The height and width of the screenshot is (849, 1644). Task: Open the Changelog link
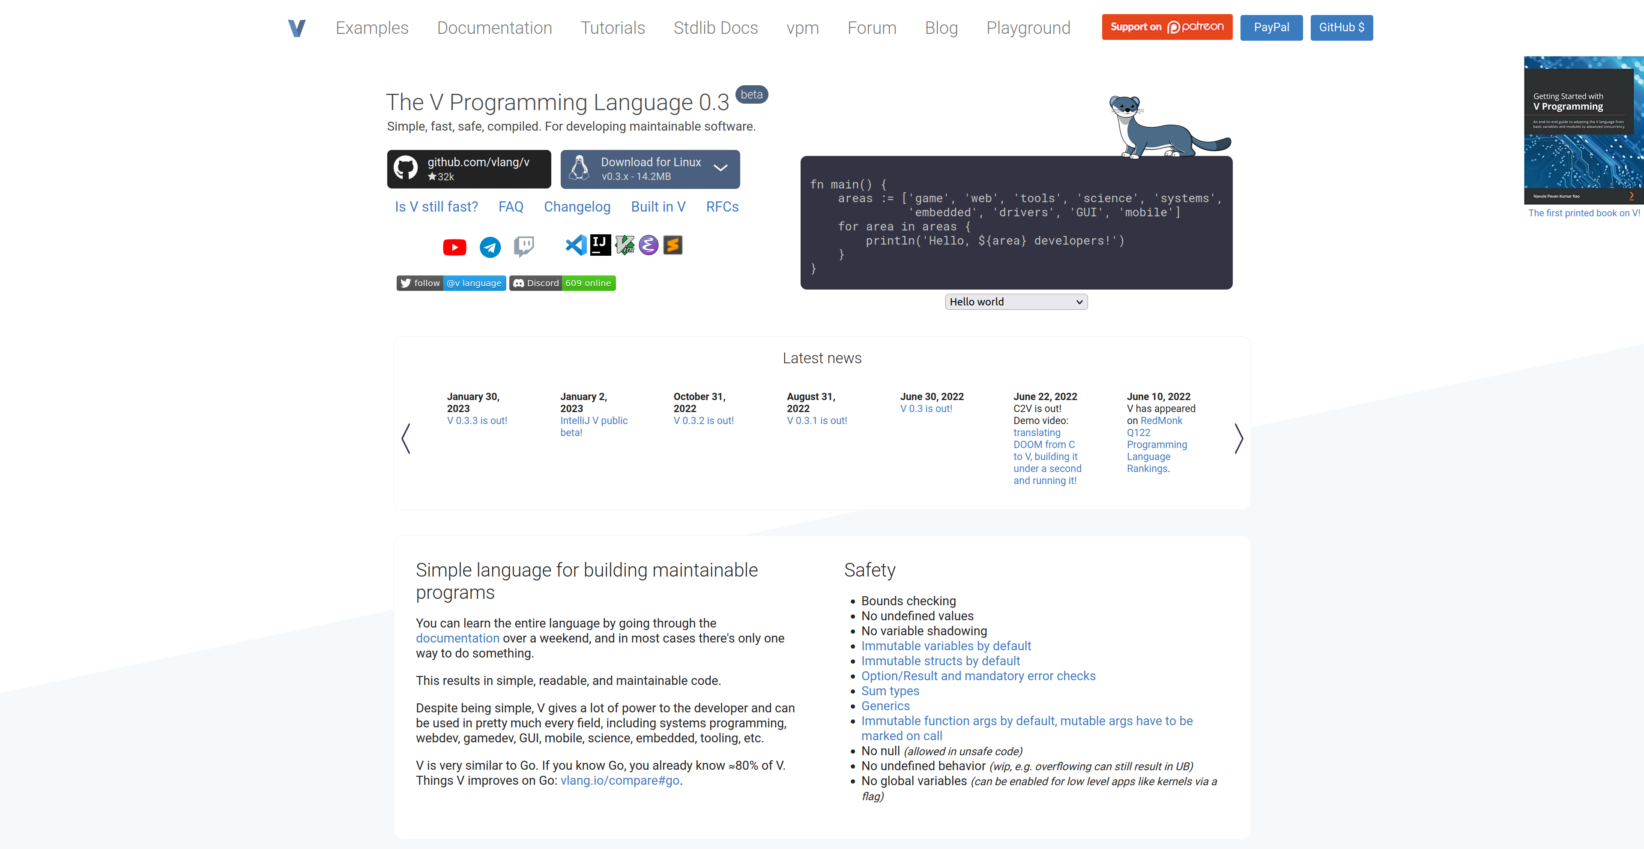[577, 207]
